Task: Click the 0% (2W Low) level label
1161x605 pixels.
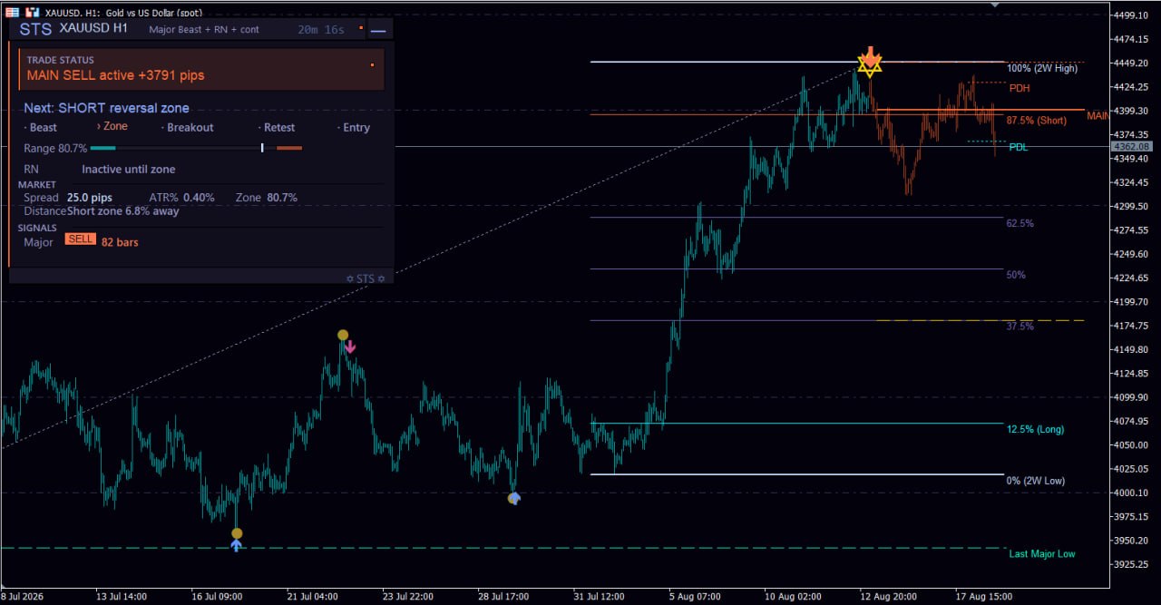Action: [1036, 481]
